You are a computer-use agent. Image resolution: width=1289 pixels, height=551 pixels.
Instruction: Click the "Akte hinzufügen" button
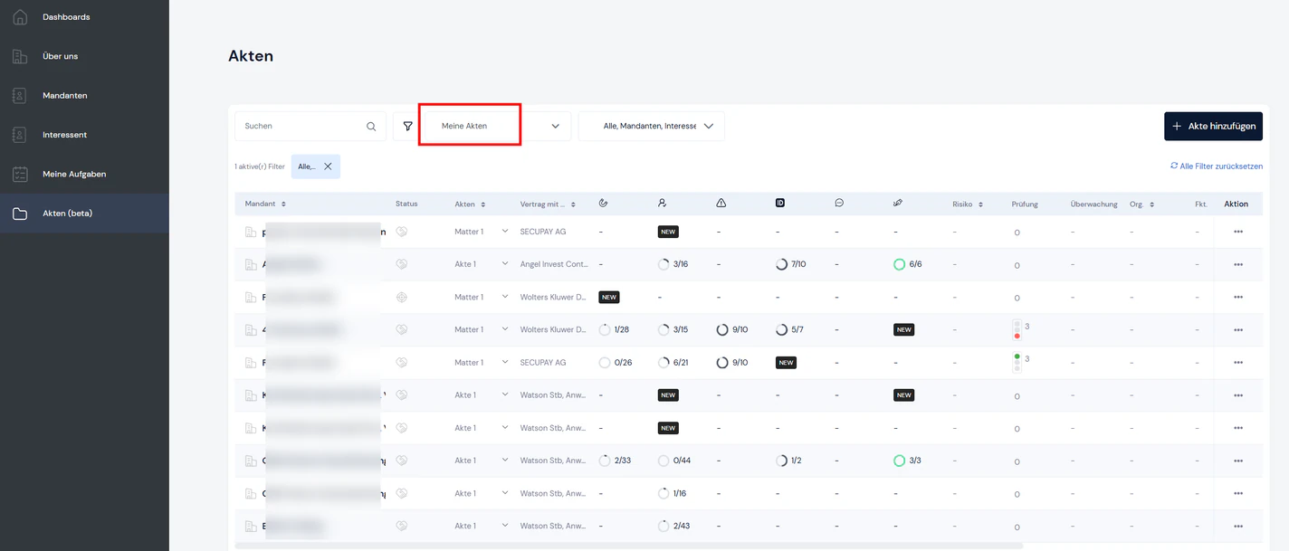(x=1213, y=127)
